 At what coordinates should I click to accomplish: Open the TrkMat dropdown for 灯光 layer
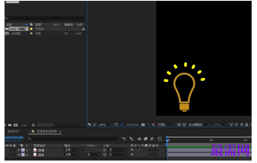[x=93, y=154]
